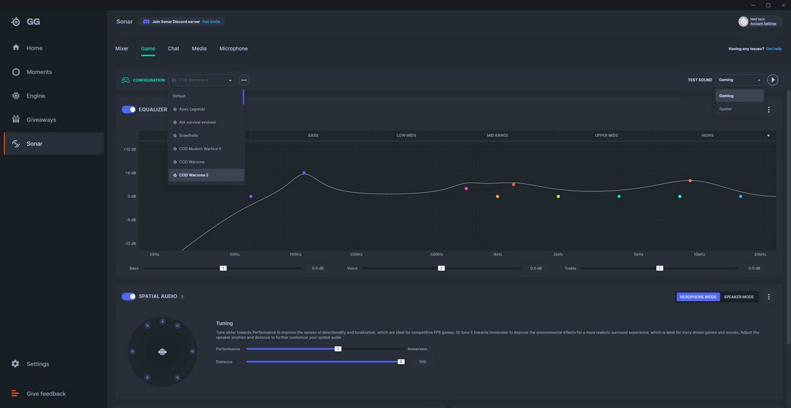
Task: Open the Engine sidebar icon
Action: point(15,96)
